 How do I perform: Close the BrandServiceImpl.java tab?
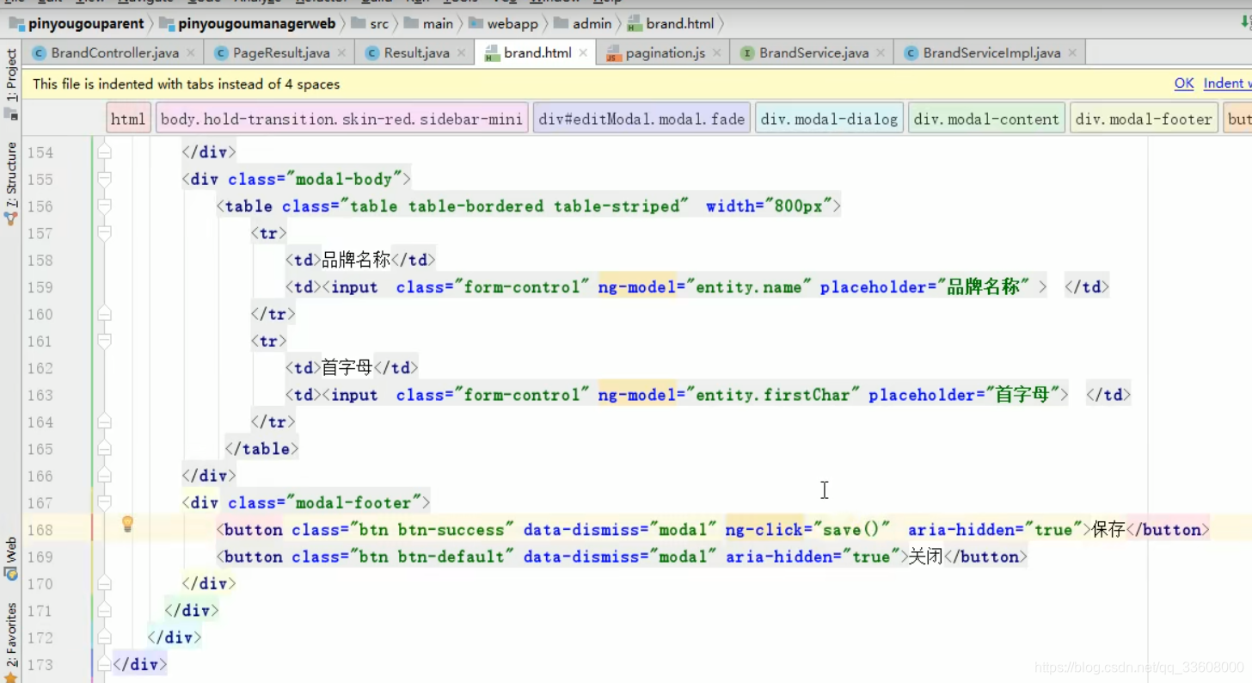click(x=1072, y=53)
